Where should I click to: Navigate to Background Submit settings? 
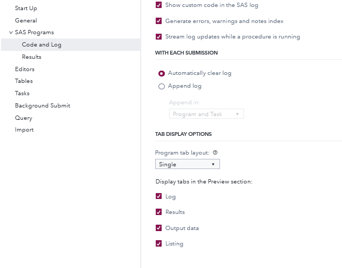click(x=42, y=105)
